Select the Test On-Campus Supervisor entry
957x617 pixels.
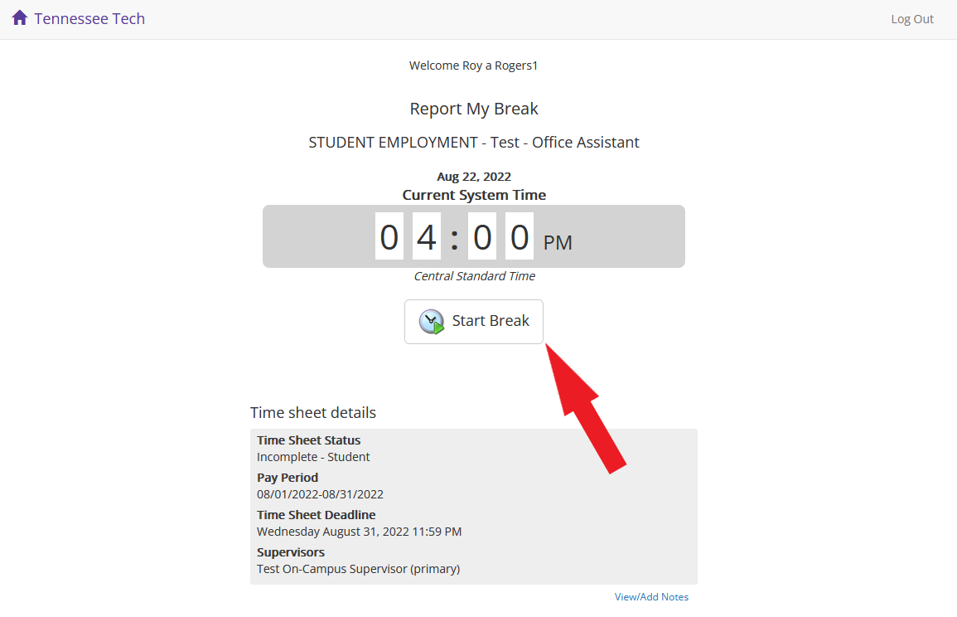click(x=358, y=569)
